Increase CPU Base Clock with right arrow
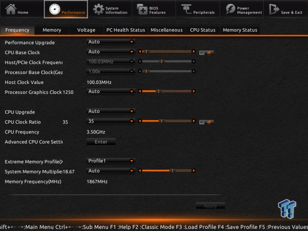The height and width of the screenshot is (231, 308). (194, 52)
